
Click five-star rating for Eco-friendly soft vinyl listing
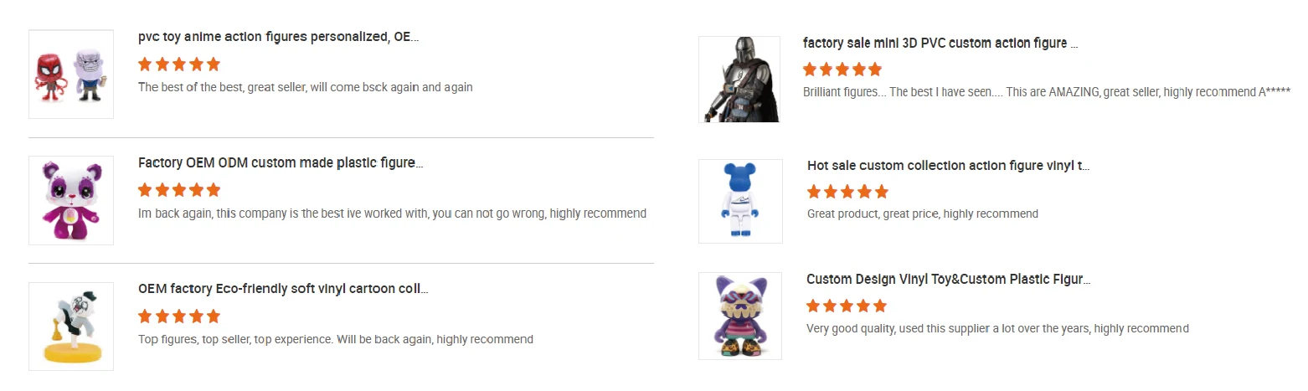(179, 316)
